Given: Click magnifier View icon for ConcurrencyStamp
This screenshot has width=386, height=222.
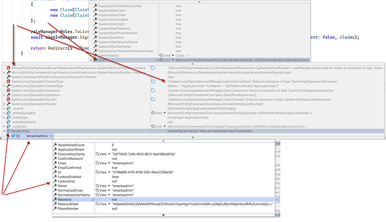Looking at the screenshot, I should pyautogui.click(x=97, y=154).
